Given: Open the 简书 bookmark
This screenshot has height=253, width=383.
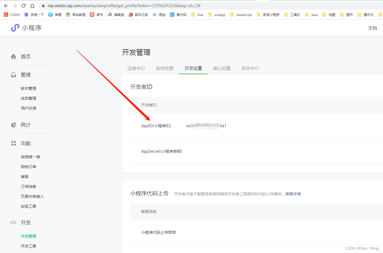Looking at the screenshot, I should click(97, 15).
